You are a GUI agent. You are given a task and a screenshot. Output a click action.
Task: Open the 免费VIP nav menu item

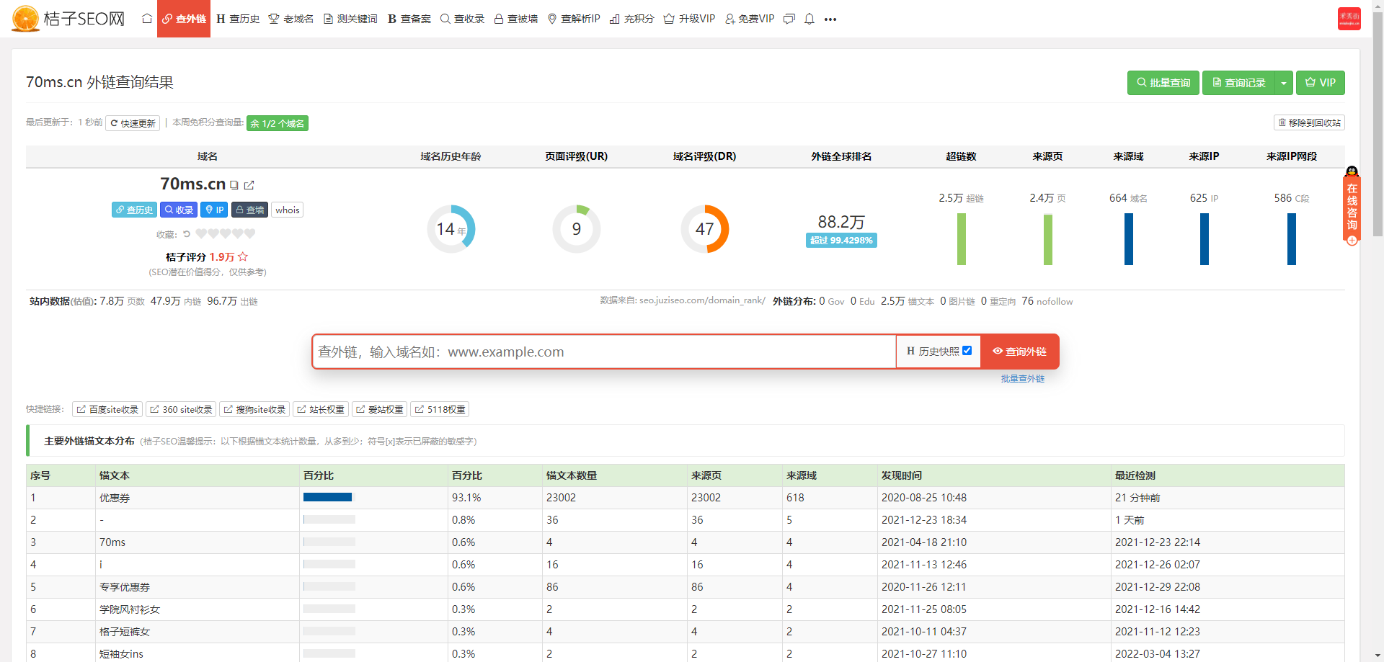tap(750, 19)
